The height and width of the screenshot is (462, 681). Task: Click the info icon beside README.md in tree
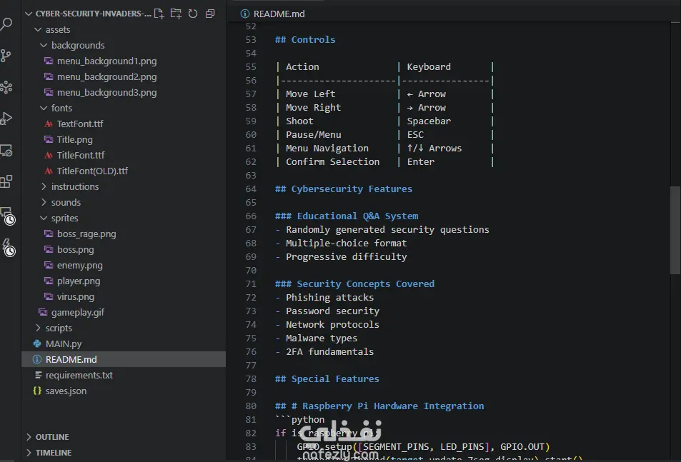click(x=37, y=359)
